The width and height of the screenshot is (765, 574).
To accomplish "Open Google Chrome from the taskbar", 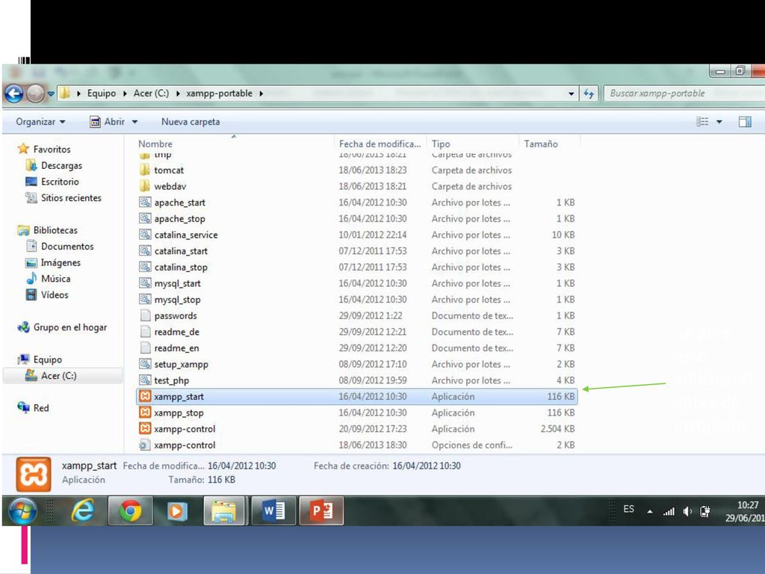I will click(x=130, y=511).
